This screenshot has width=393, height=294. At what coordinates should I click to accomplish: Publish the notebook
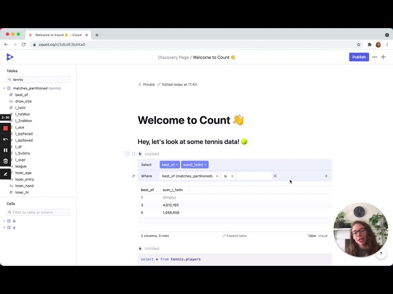pos(359,57)
